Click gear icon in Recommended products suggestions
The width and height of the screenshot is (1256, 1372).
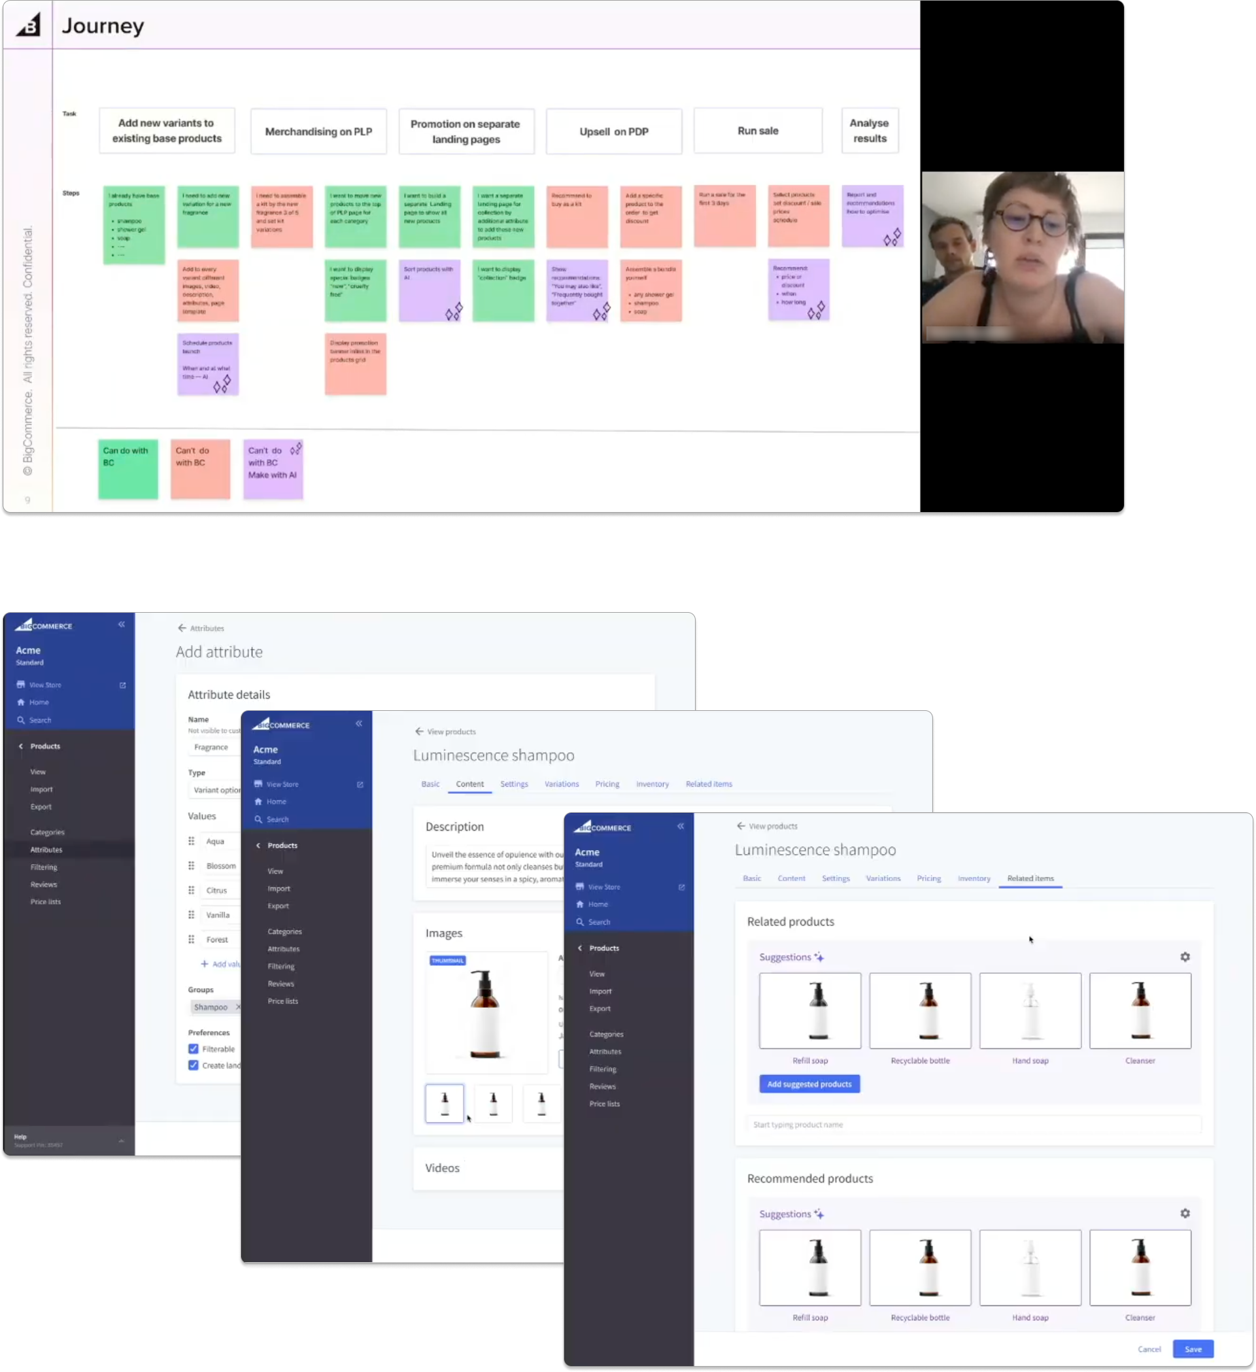tap(1185, 1214)
